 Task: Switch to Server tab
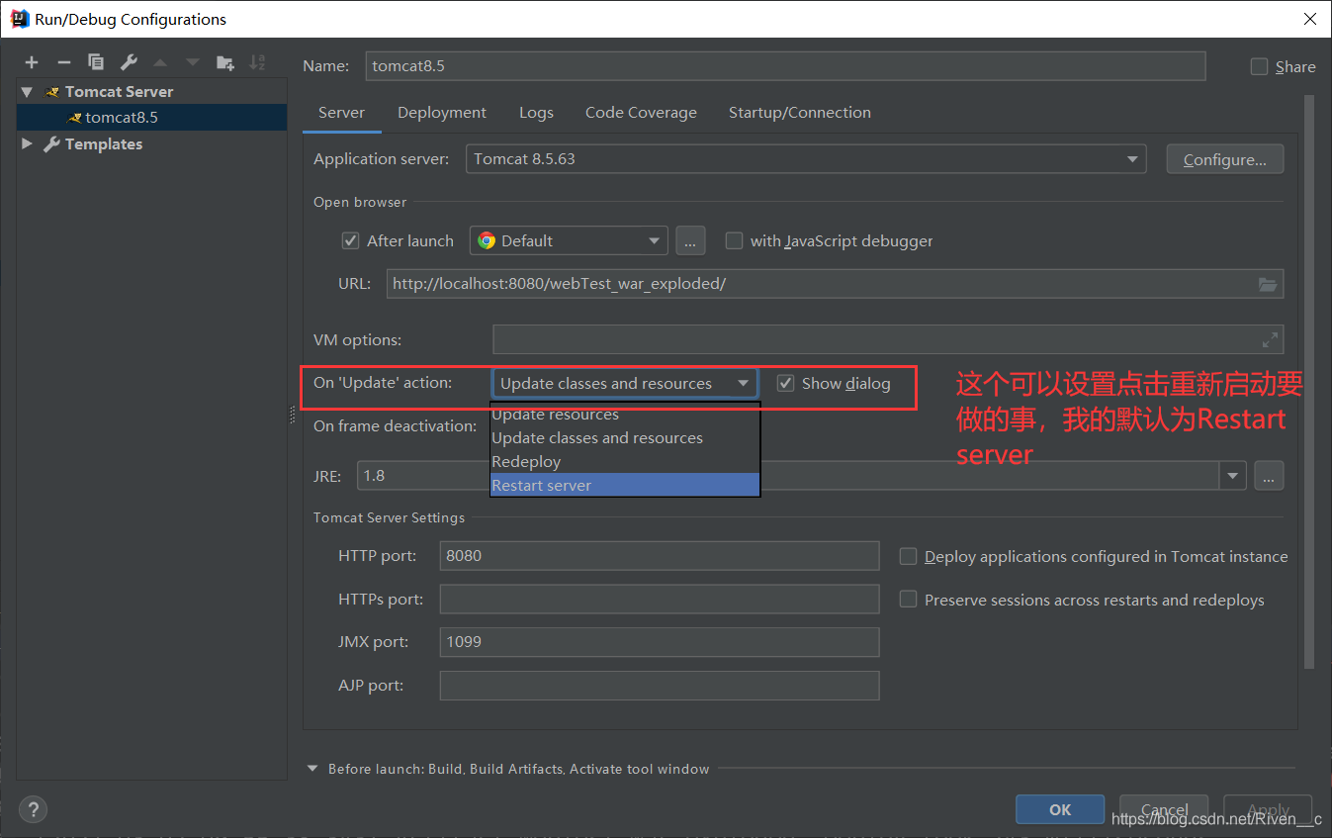pos(341,113)
